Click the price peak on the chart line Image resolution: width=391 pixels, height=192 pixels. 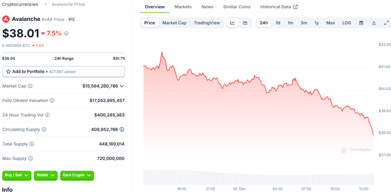tap(162, 52)
